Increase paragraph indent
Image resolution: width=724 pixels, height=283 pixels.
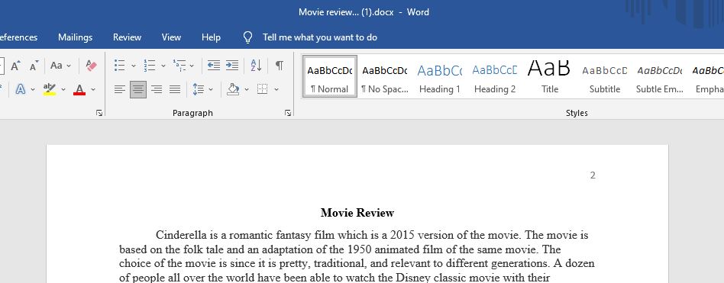pos(232,66)
